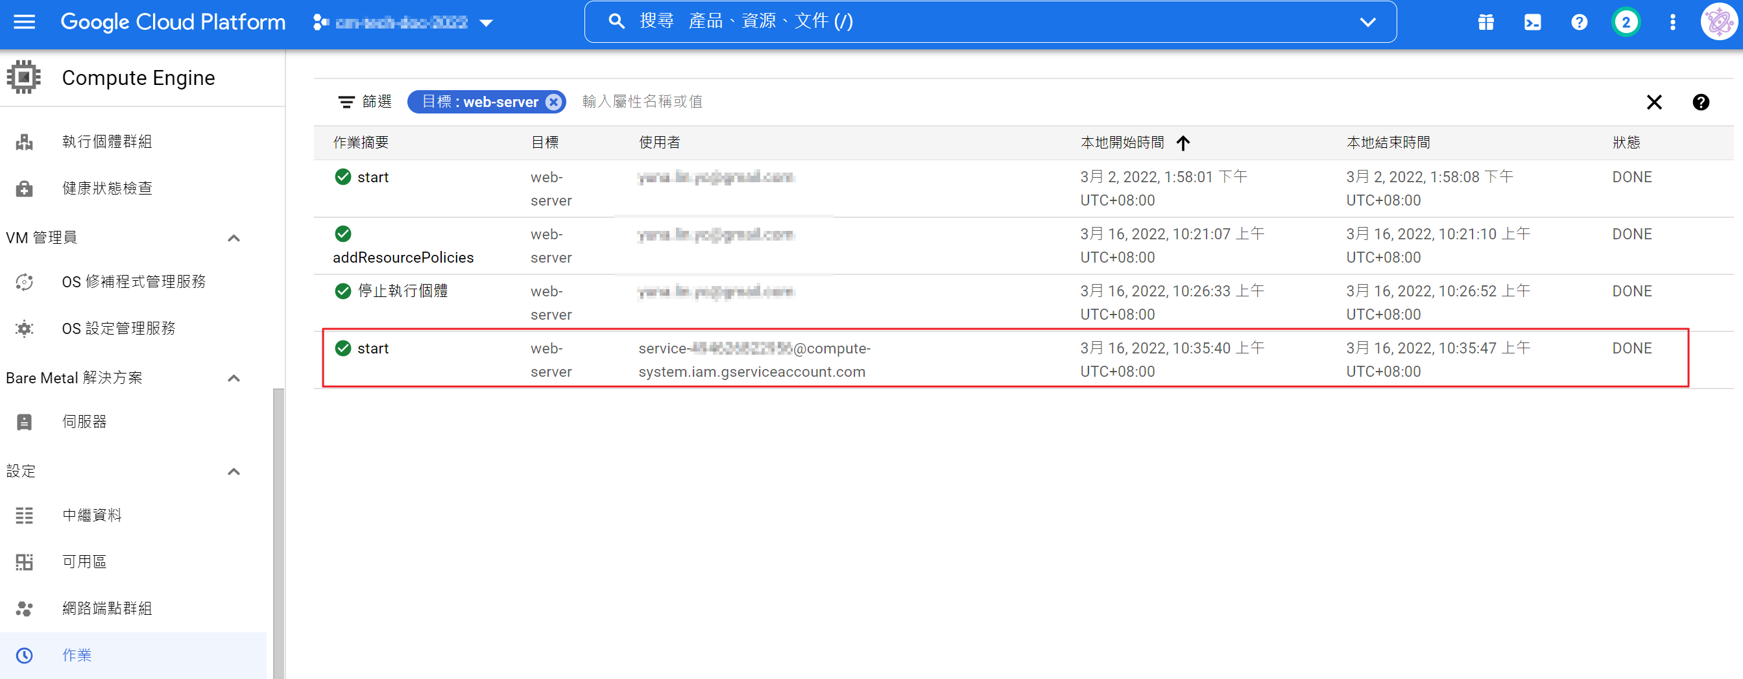1743x679 pixels.
Task: Remove the web-server filter chip
Action: (553, 102)
